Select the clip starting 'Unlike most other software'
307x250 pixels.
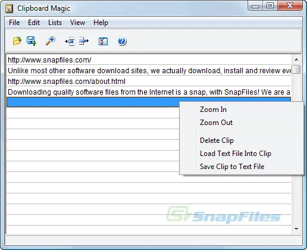click(149, 71)
